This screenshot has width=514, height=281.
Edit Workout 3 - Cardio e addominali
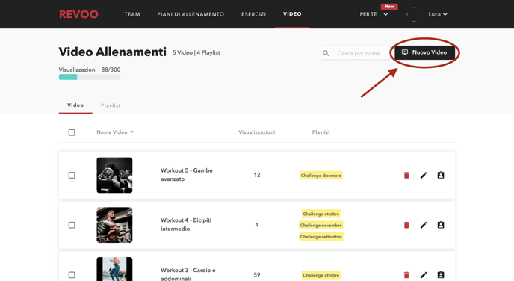pyautogui.click(x=424, y=275)
